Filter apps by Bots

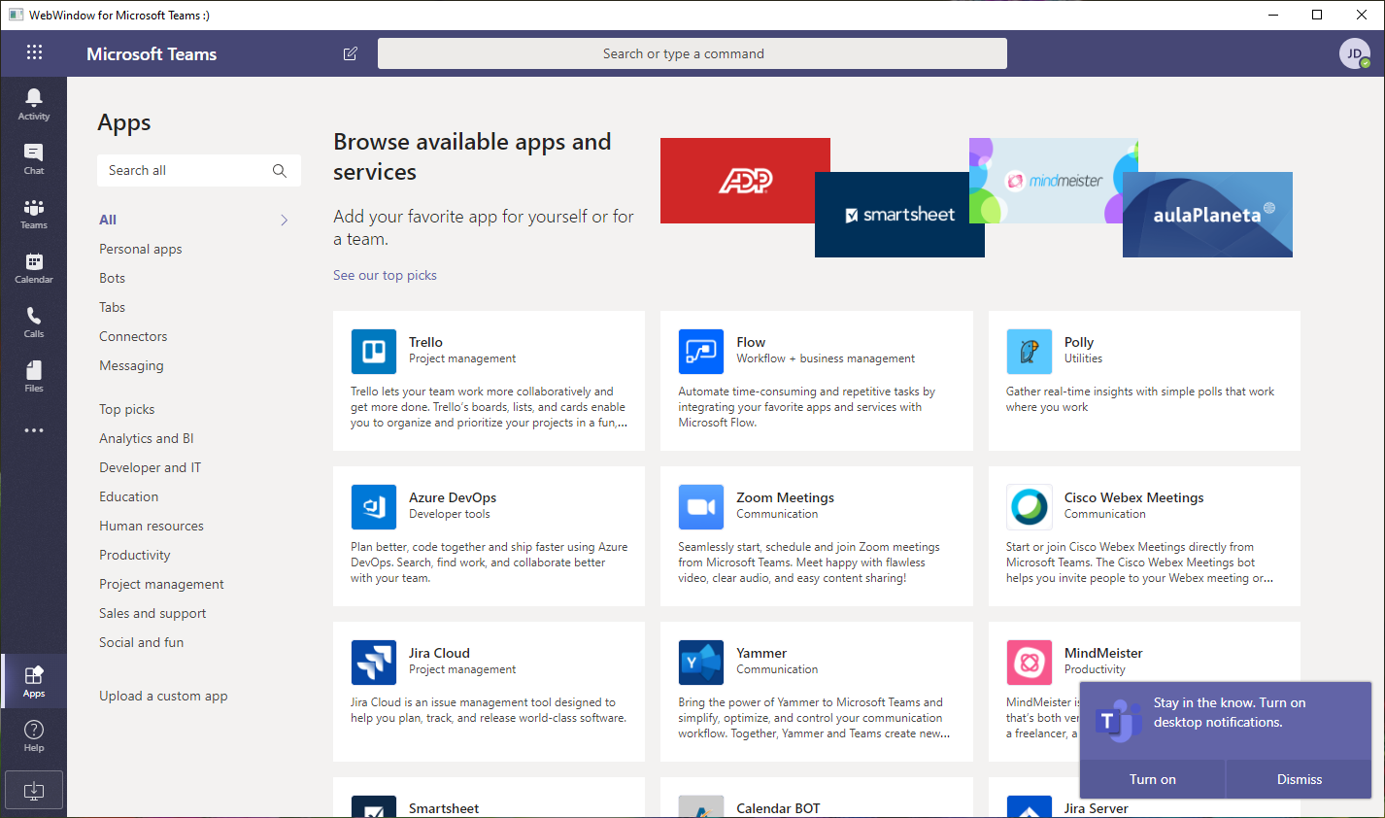[x=112, y=278]
